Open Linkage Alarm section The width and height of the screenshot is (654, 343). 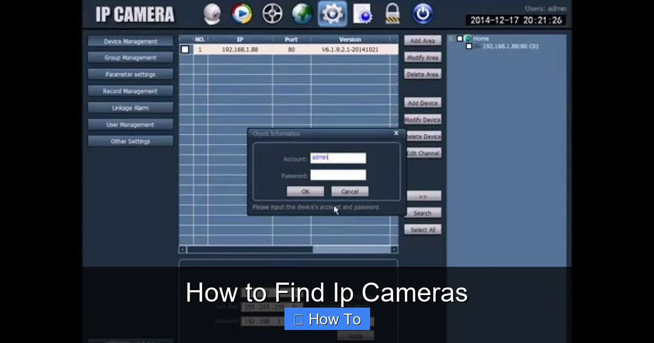coord(130,108)
